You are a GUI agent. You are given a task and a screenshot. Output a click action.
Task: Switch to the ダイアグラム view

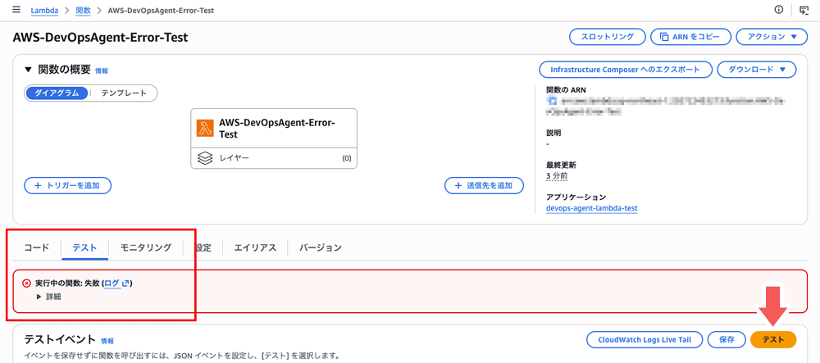[57, 93]
